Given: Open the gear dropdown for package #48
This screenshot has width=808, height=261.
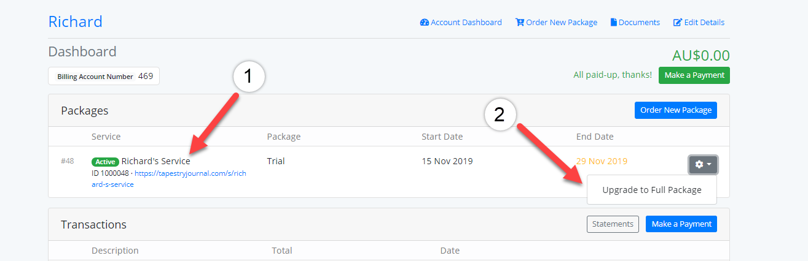Looking at the screenshot, I should (703, 164).
